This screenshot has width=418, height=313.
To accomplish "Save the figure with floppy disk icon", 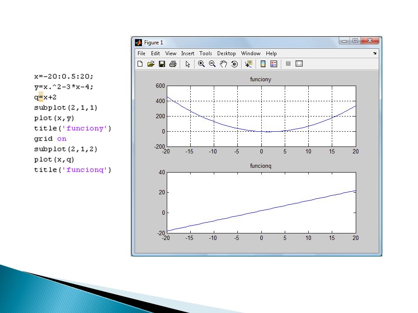I will click(x=162, y=64).
